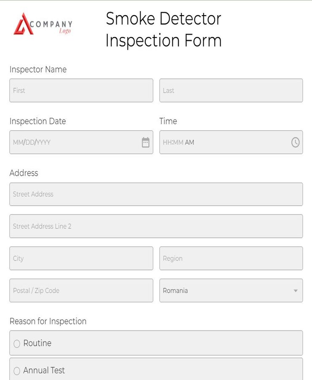Select the Annual Test radio button

17,371
